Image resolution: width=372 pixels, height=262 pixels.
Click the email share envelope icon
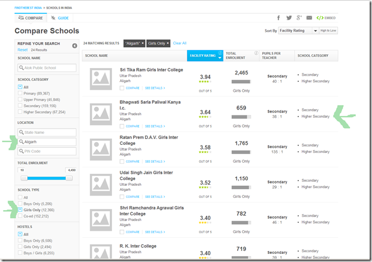pos(309,18)
